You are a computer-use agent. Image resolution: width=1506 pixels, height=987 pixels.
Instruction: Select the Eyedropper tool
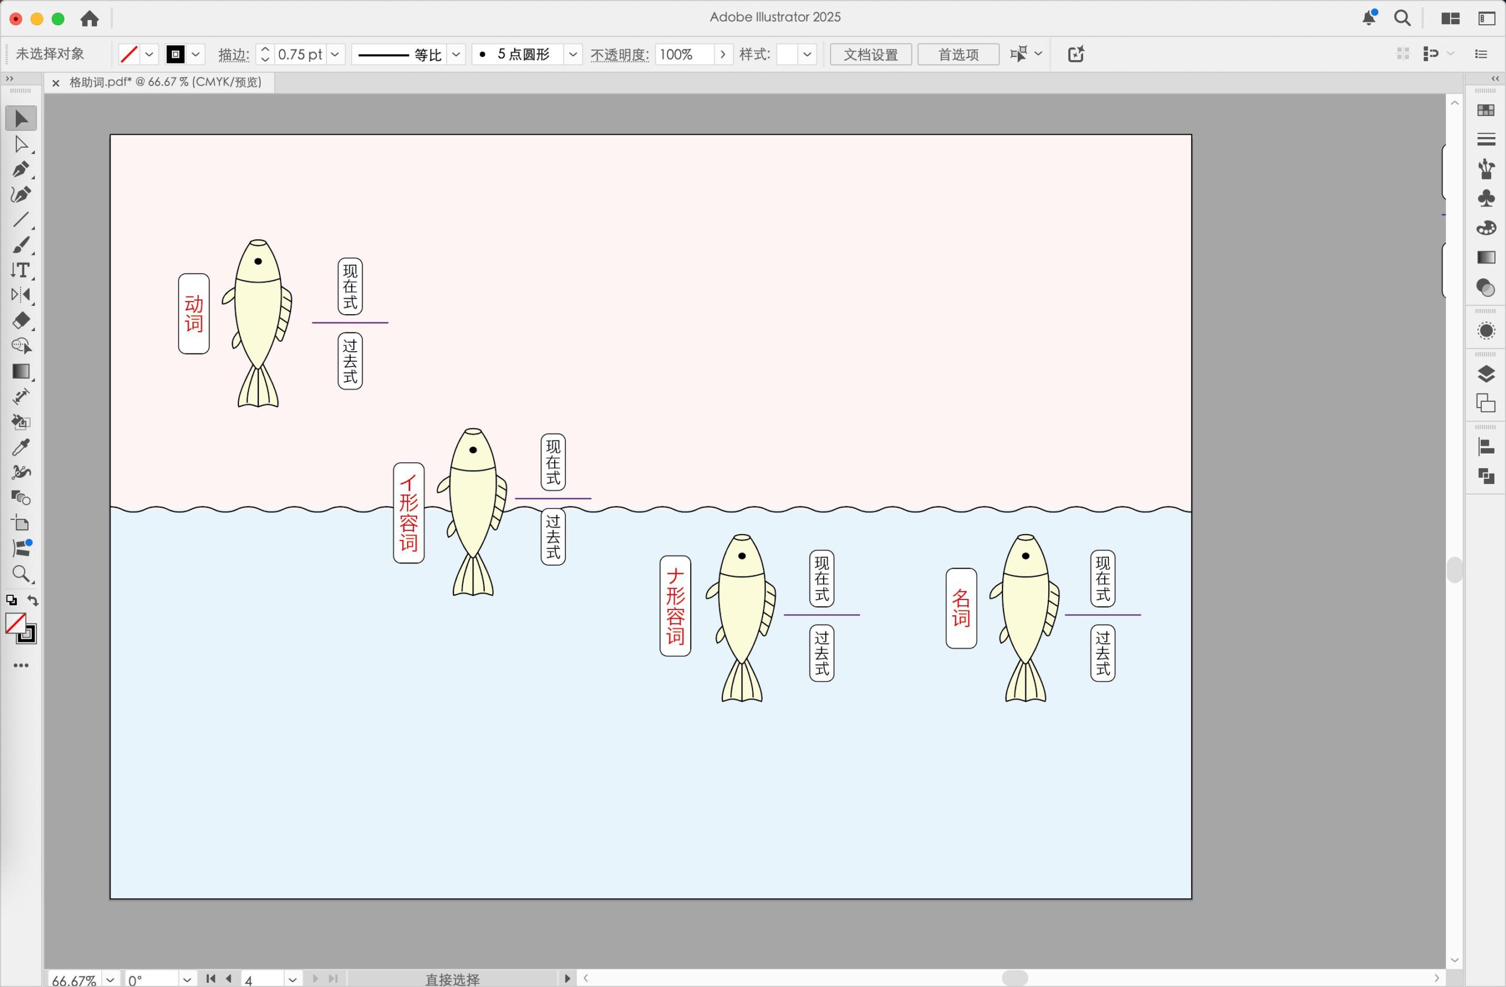pos(21,447)
